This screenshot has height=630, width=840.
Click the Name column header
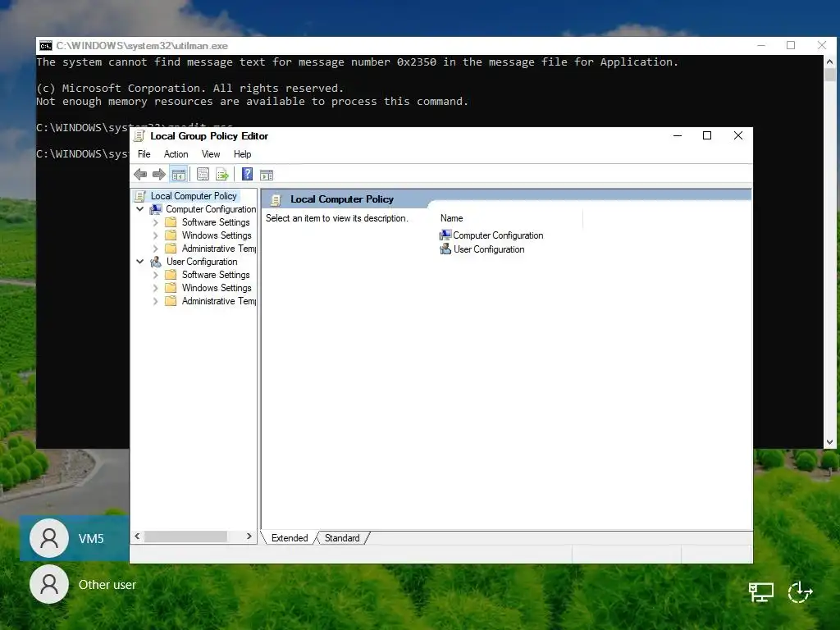click(452, 218)
